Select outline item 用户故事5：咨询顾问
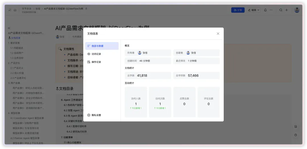Screen dimensions: 307x149 click(x=28, y=108)
